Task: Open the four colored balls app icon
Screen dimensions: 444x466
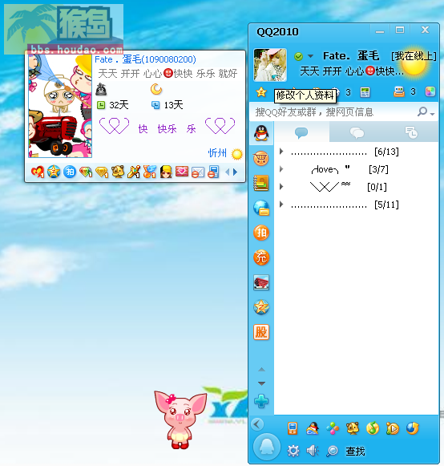Action: click(x=333, y=428)
